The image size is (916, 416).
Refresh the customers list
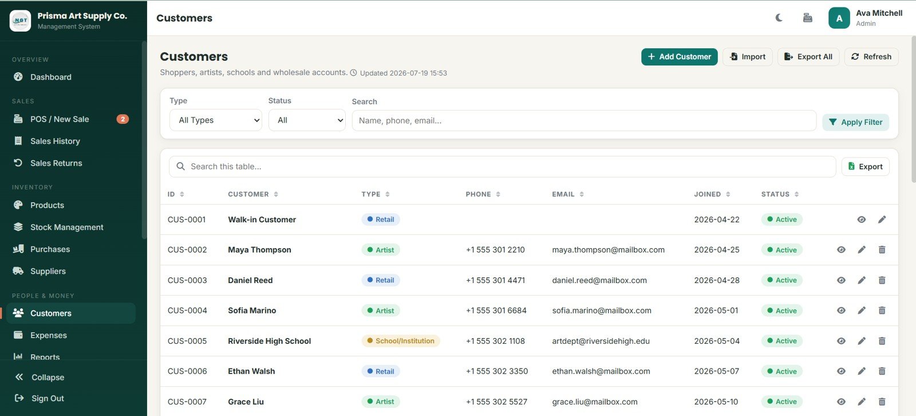click(871, 57)
